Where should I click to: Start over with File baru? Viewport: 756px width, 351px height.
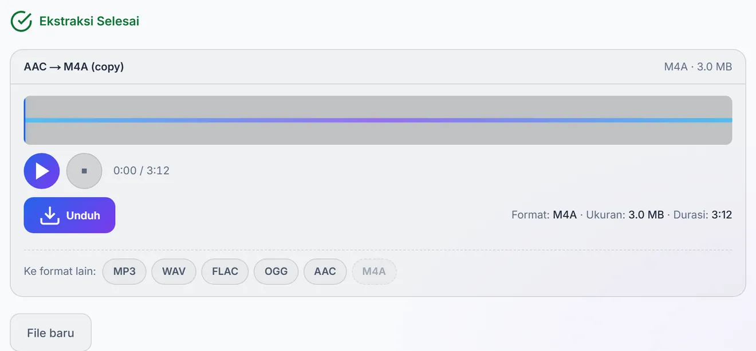51,333
